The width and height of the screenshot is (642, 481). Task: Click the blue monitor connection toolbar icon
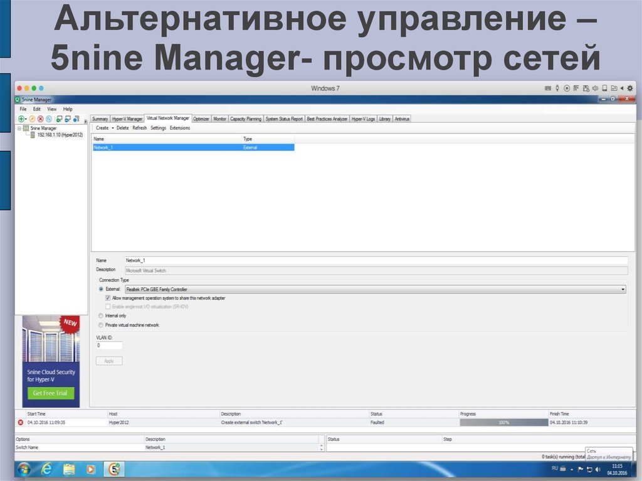(x=68, y=119)
